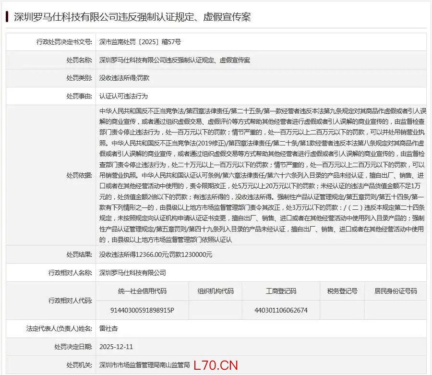Click the 处罚依据 row label
Screen dimensions: 432x375
[79, 175]
